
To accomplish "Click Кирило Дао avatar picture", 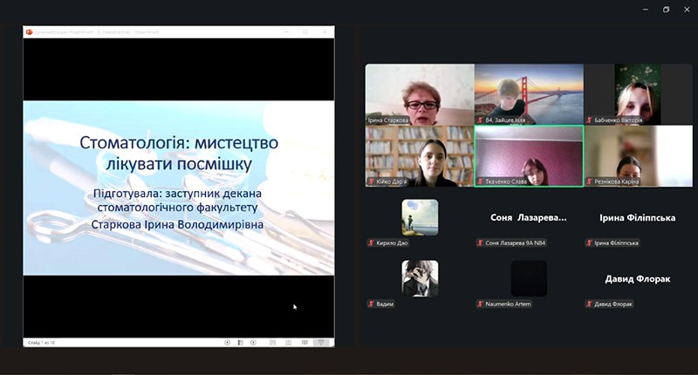I will (420, 217).
